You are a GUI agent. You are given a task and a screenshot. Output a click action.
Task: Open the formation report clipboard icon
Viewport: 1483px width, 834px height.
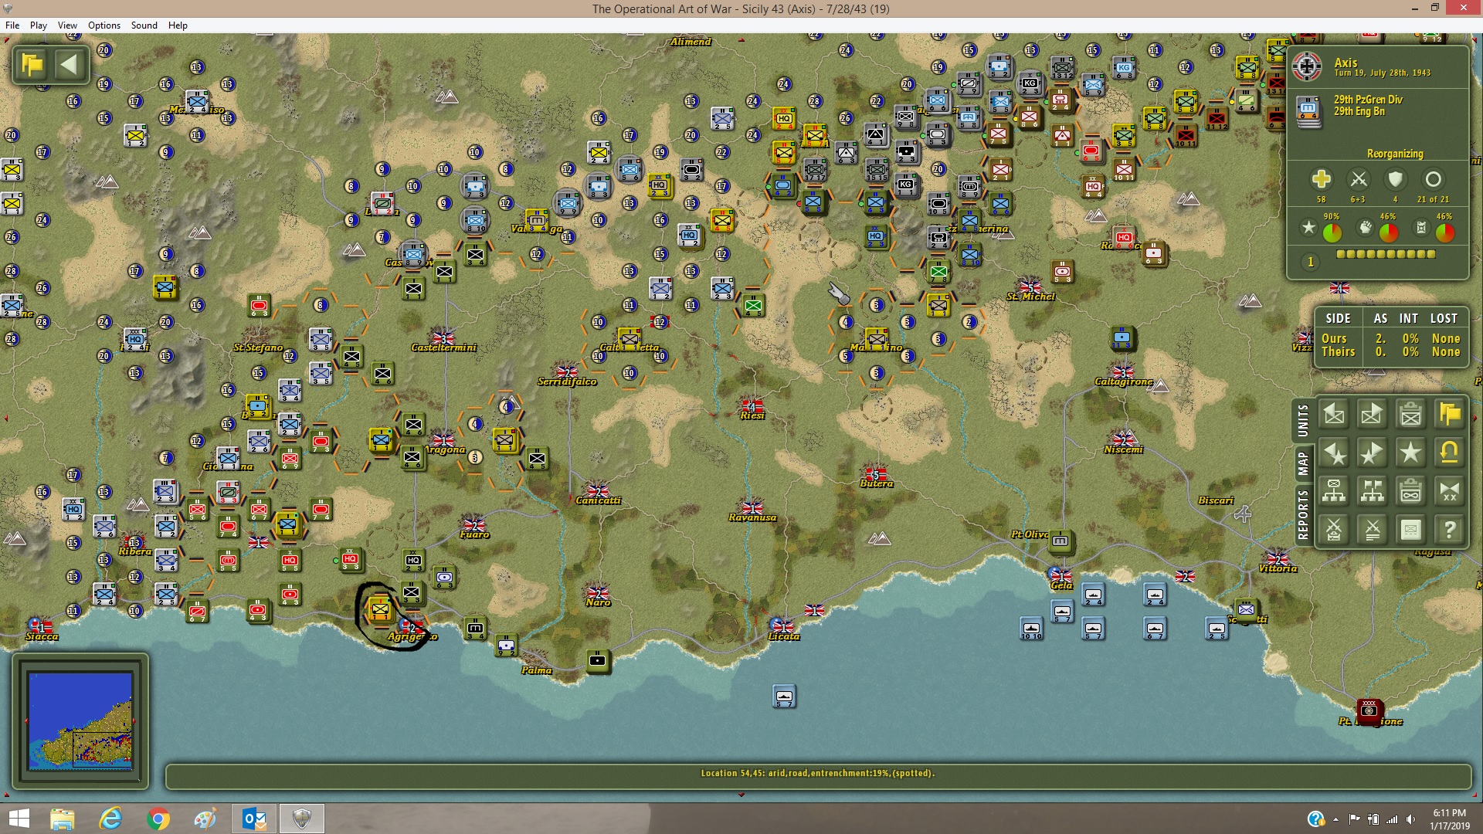click(x=1410, y=491)
